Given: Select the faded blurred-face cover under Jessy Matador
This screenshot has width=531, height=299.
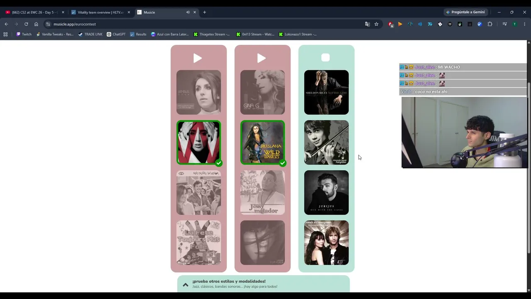Looking at the screenshot, I should point(263,243).
